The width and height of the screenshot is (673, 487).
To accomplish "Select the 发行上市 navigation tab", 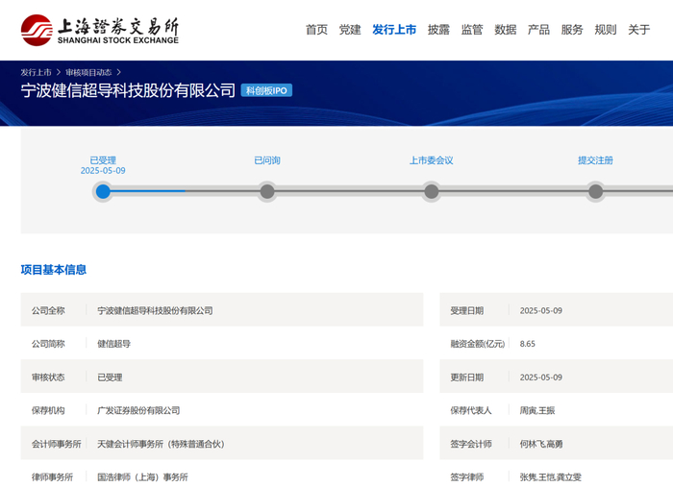I will click(x=394, y=30).
